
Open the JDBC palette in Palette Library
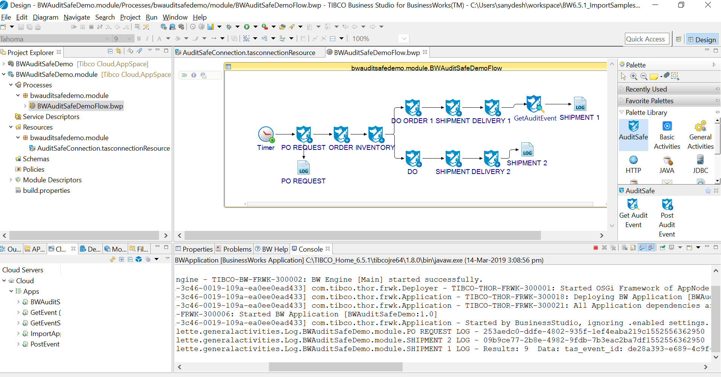pyautogui.click(x=700, y=164)
